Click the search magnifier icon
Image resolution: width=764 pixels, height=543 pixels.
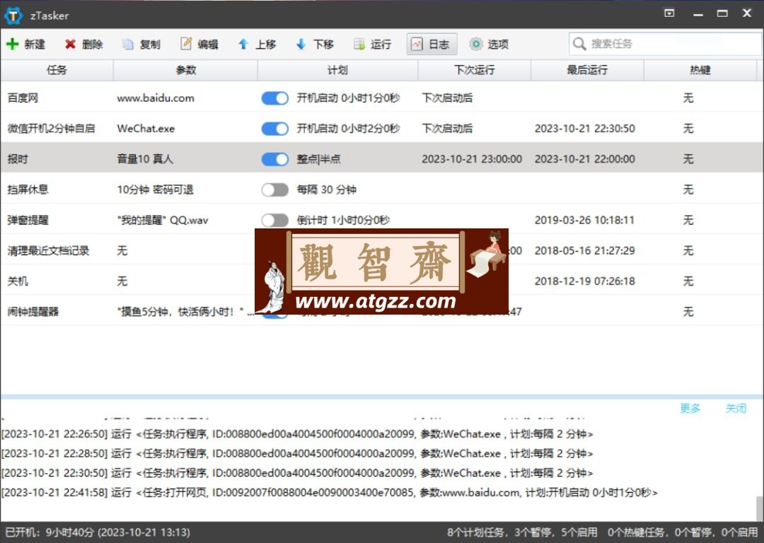(x=579, y=44)
